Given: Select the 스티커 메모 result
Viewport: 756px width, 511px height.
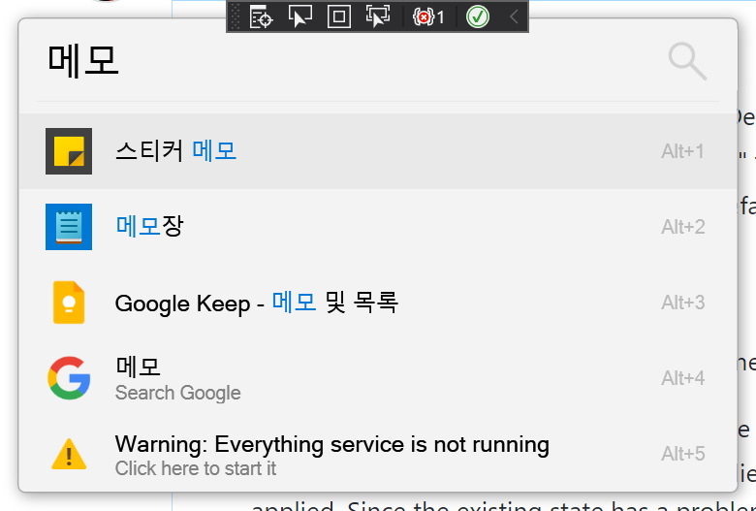Looking at the screenshot, I should pos(378,151).
